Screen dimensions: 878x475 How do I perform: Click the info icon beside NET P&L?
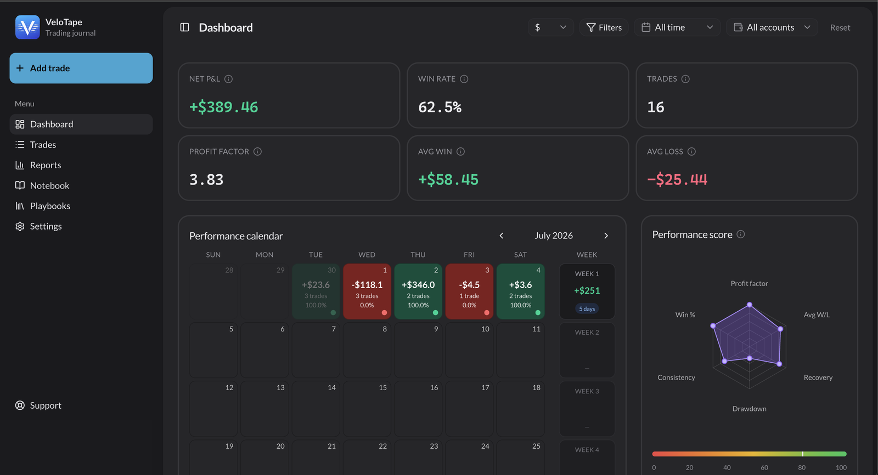click(x=229, y=79)
